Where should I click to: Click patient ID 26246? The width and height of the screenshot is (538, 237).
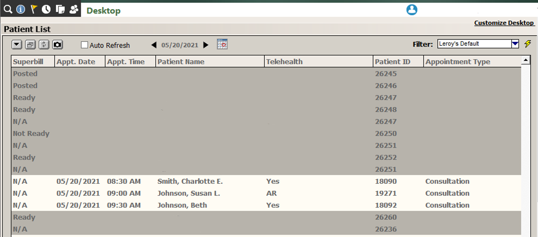coord(385,86)
